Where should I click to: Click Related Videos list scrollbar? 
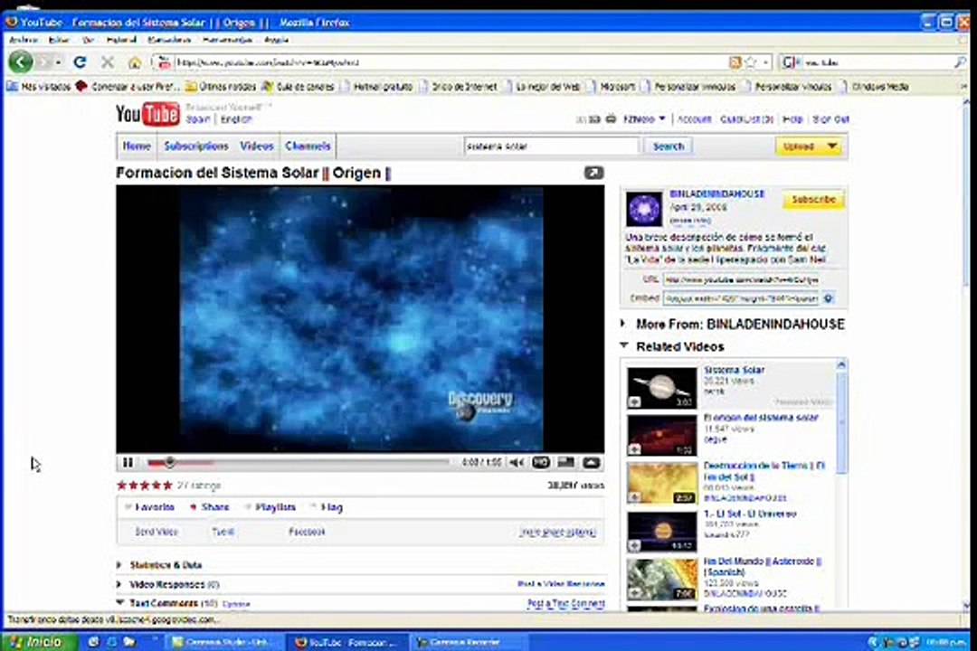(x=841, y=424)
